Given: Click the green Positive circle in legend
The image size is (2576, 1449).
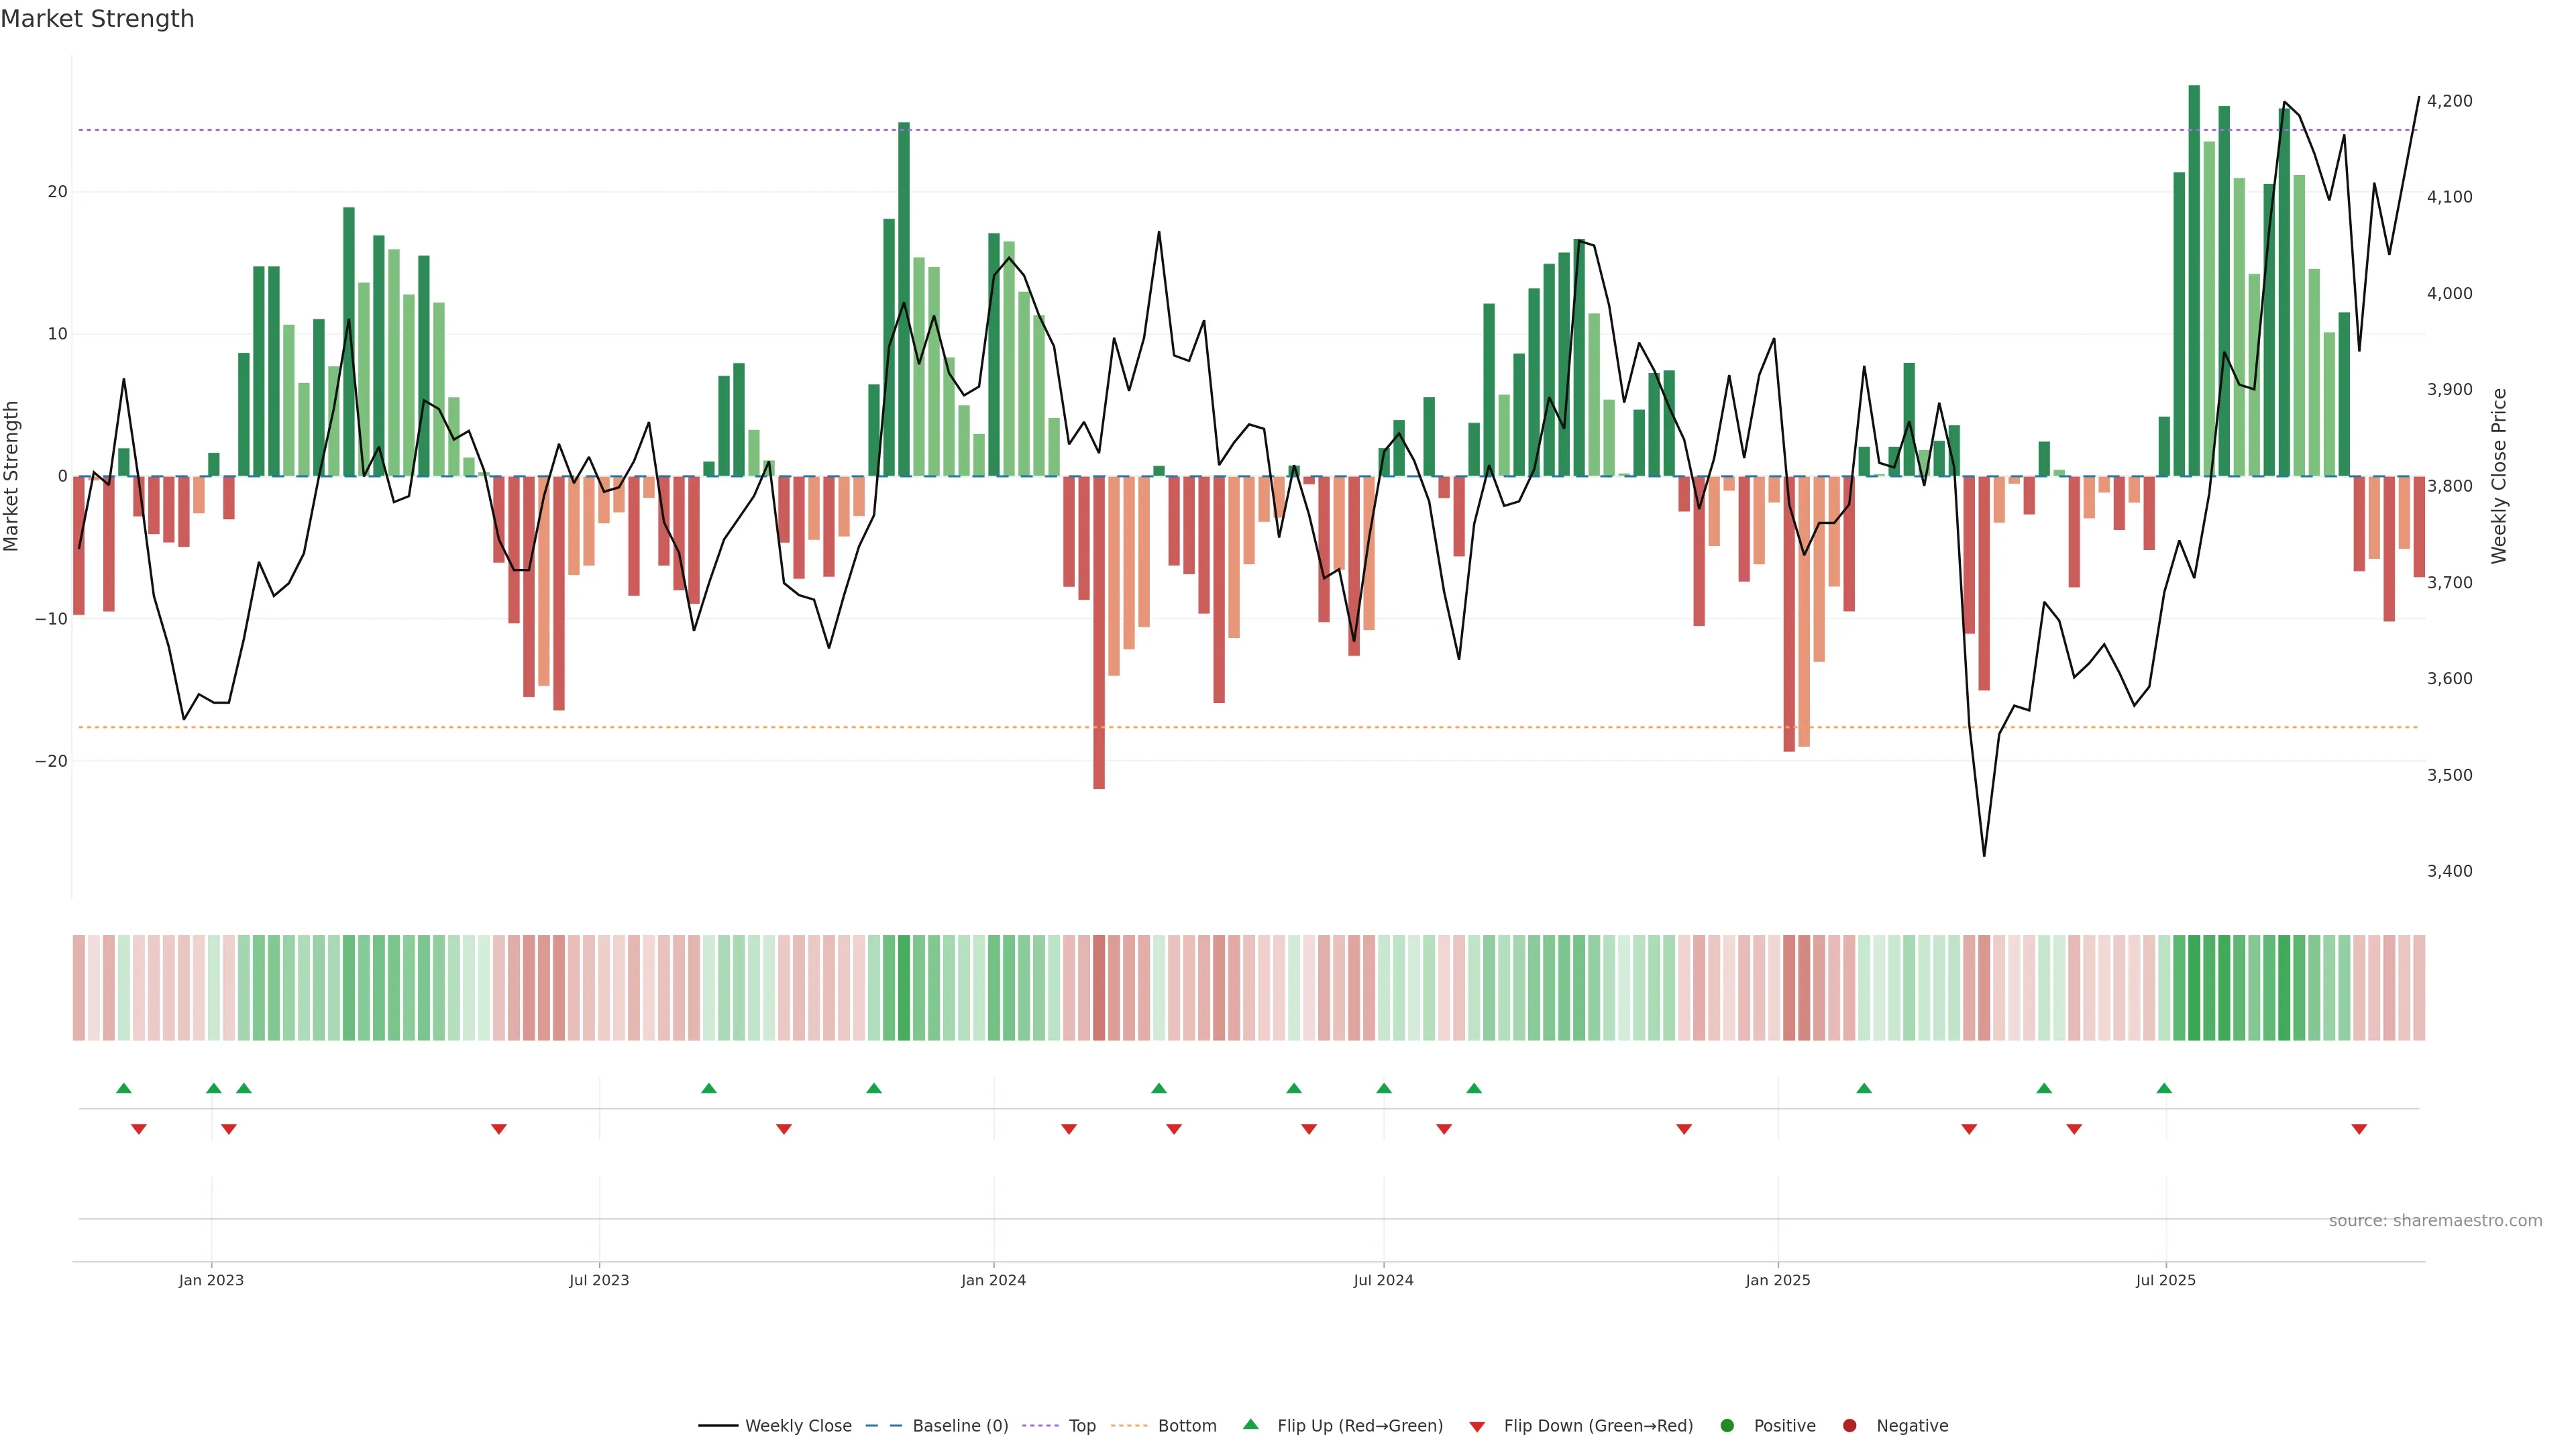Looking at the screenshot, I should pos(1727,1426).
